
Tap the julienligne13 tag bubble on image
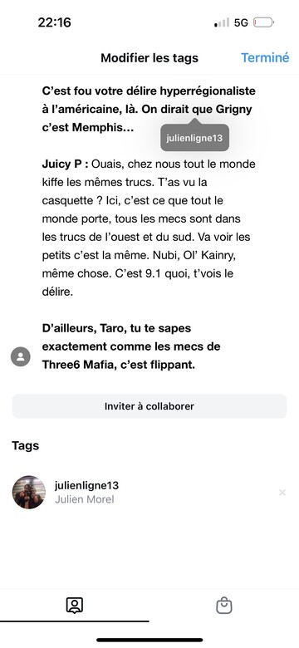click(x=194, y=138)
